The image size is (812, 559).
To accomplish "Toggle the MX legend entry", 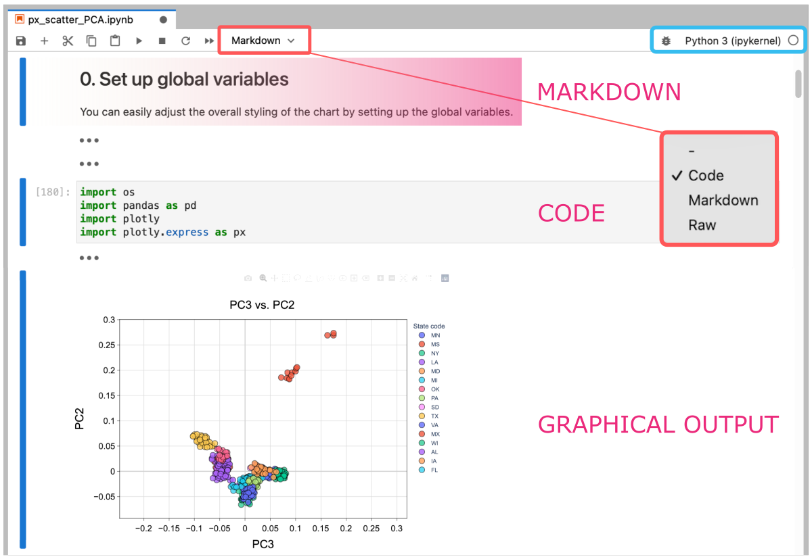I will [429, 434].
